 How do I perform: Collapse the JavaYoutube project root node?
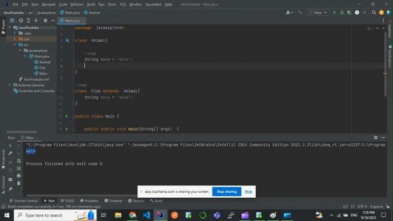10,28
